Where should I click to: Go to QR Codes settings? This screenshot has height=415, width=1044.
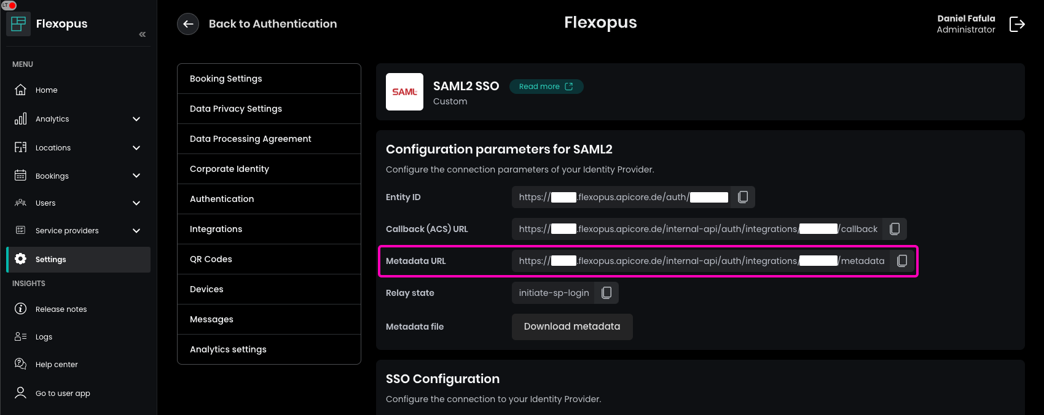pyautogui.click(x=269, y=259)
